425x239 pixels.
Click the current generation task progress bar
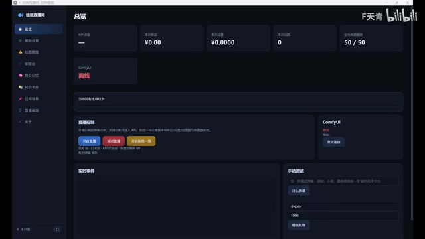(238, 105)
